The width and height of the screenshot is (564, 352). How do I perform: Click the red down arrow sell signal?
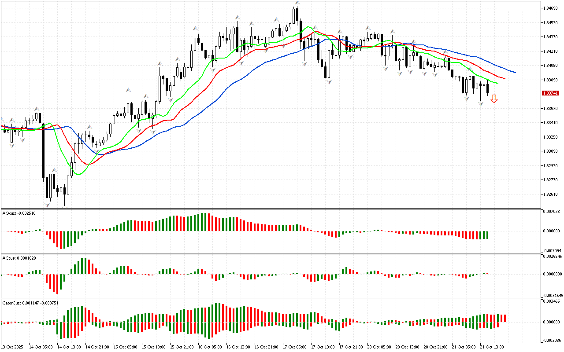pos(494,99)
